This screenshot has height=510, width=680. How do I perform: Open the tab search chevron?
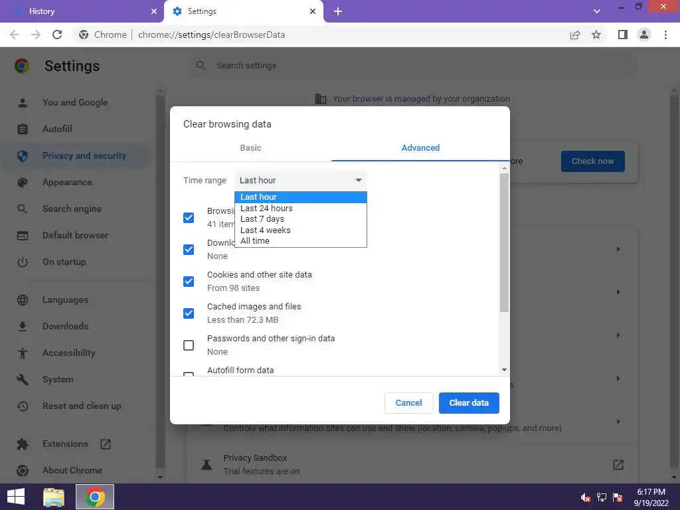[x=597, y=11]
